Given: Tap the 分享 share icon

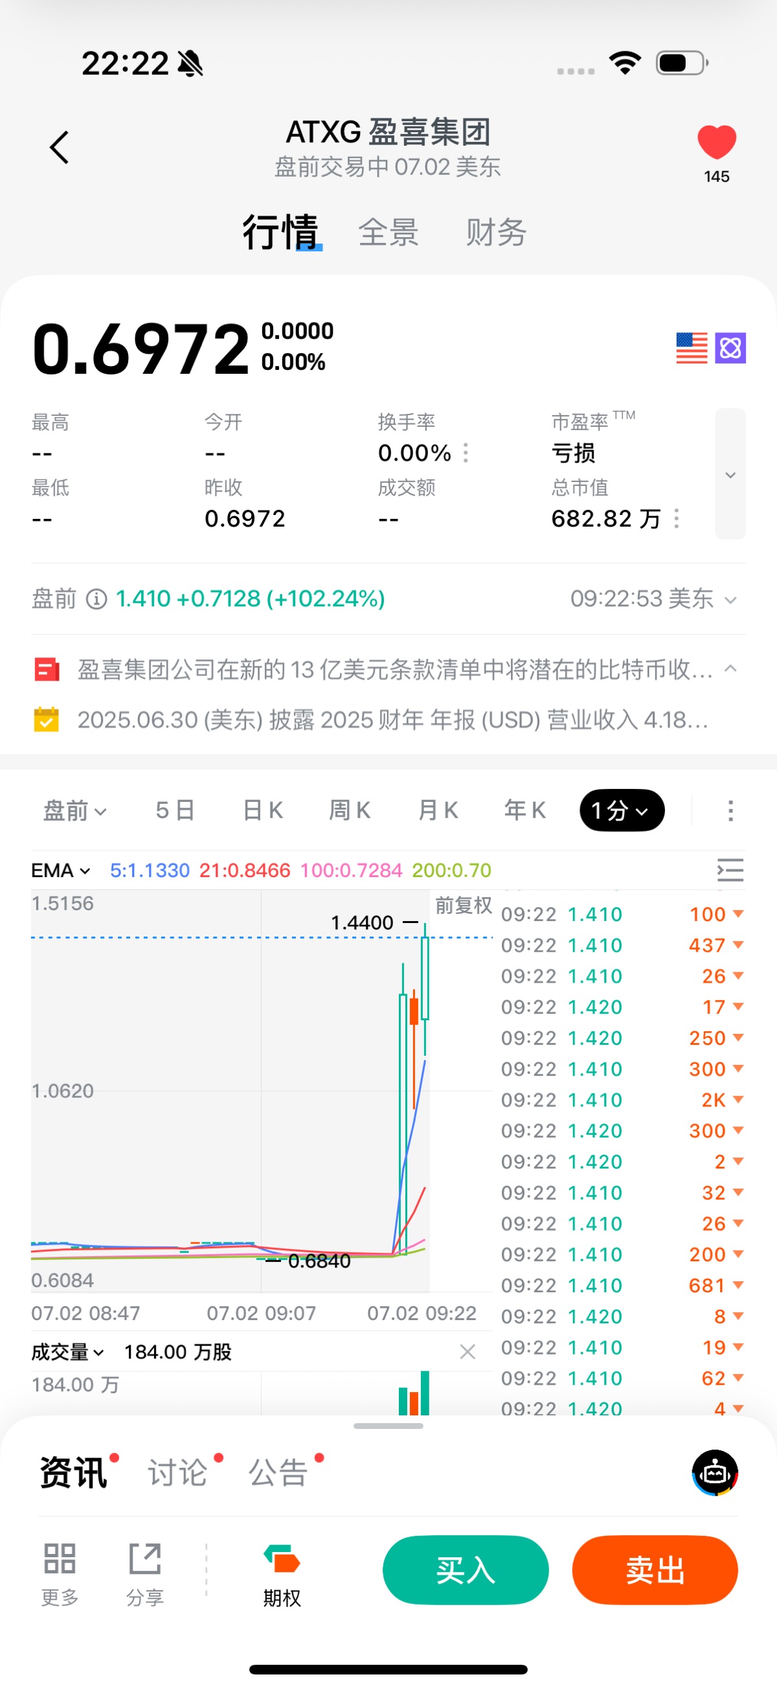Looking at the screenshot, I should click(x=145, y=1574).
